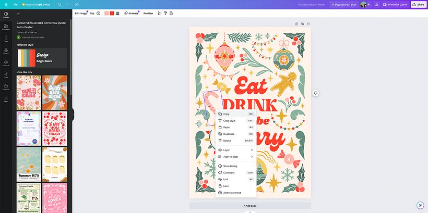This screenshot has height=213, width=428.
Task: Click the Share button
Action: tap(419, 5)
